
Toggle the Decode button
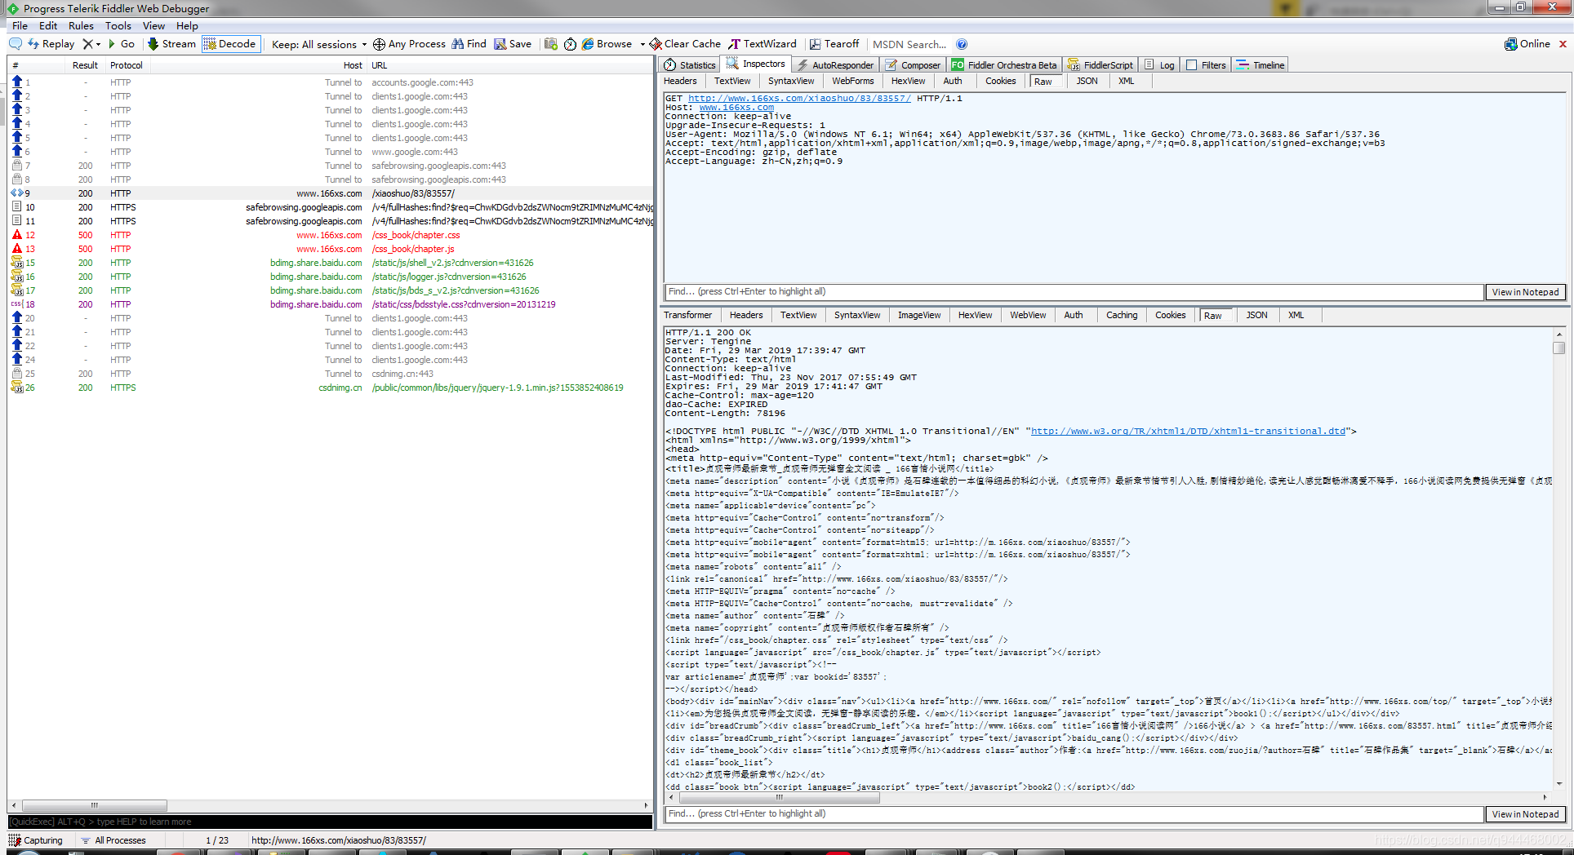(230, 44)
